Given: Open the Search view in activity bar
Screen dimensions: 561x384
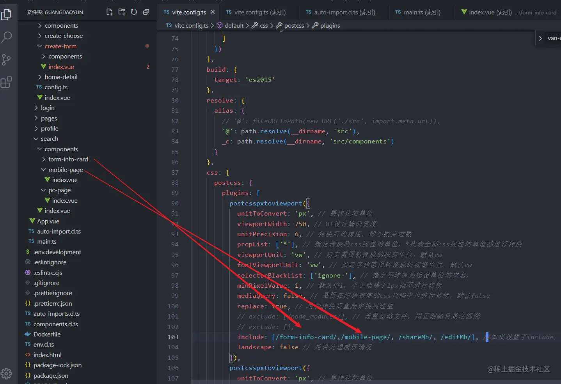Looking at the screenshot, I should click(x=6, y=37).
